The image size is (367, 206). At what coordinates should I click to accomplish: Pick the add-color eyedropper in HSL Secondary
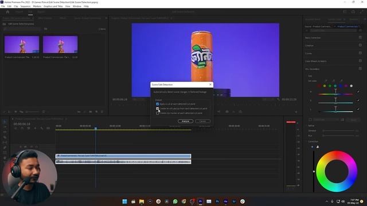click(x=334, y=81)
